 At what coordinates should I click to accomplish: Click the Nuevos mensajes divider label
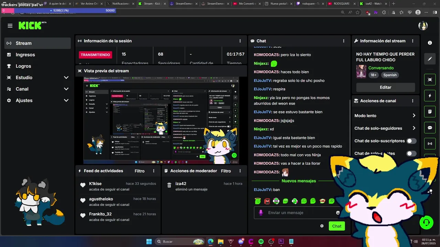299,181
